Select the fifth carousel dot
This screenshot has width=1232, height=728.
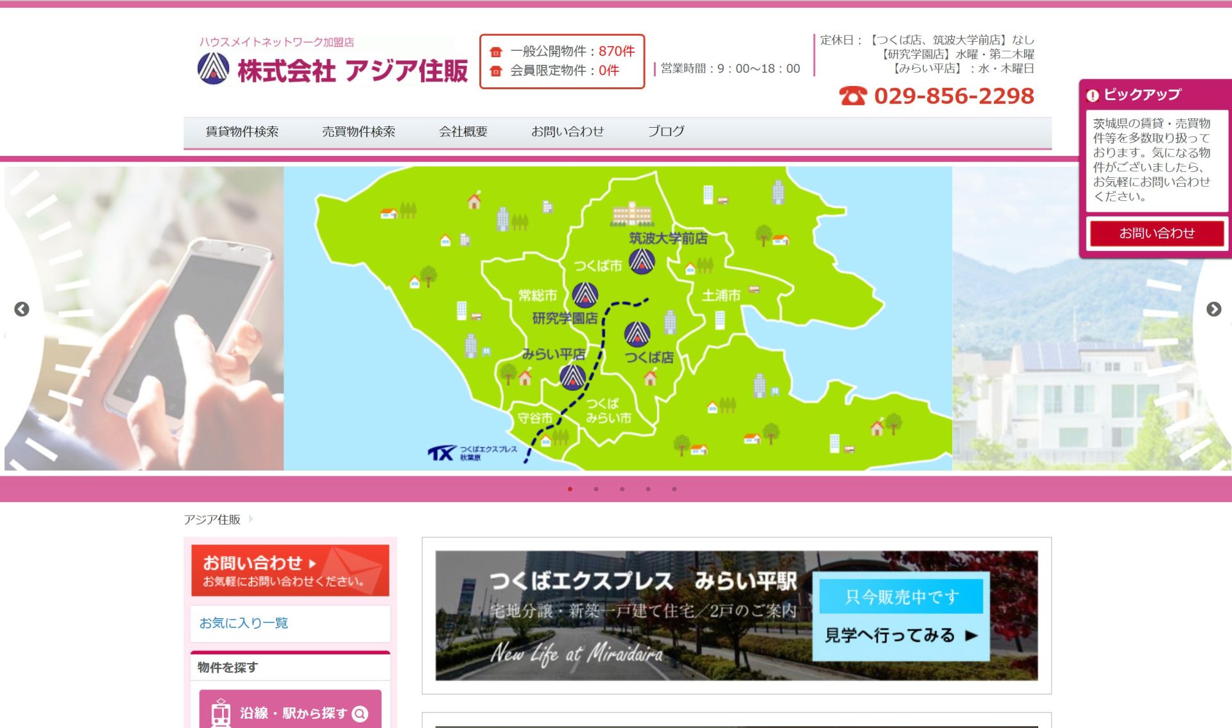click(674, 489)
